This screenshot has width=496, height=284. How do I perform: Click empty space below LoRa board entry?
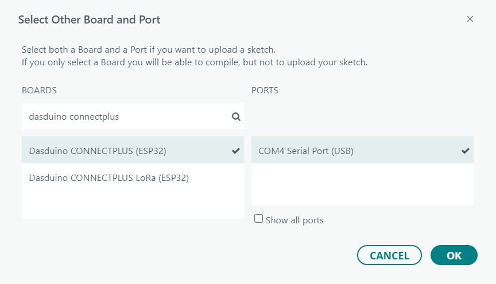click(132, 205)
